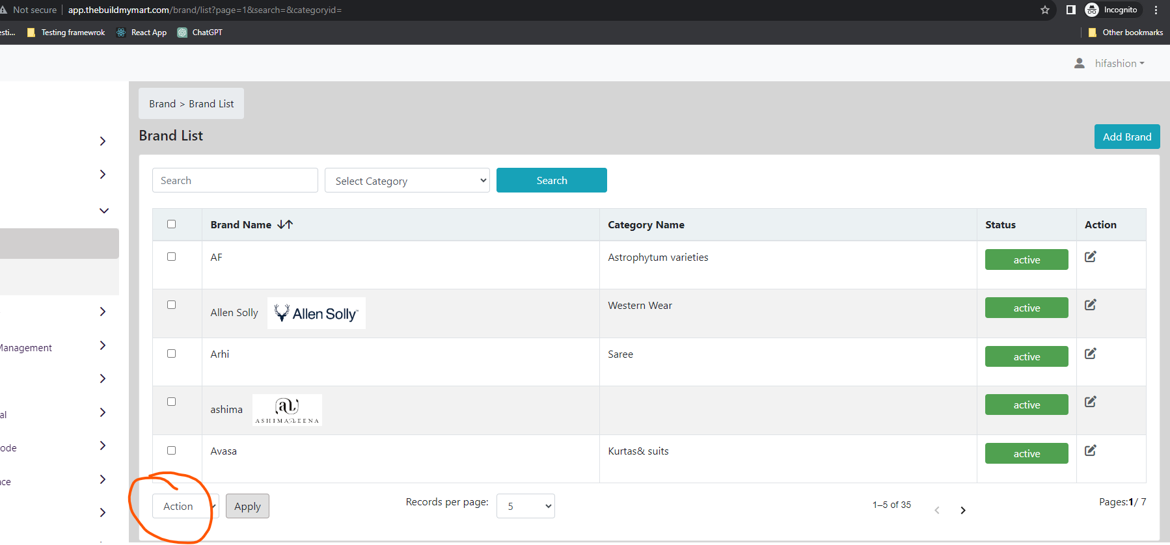This screenshot has height=545, width=1170.
Task: Open React App bookmark
Action: tap(141, 33)
